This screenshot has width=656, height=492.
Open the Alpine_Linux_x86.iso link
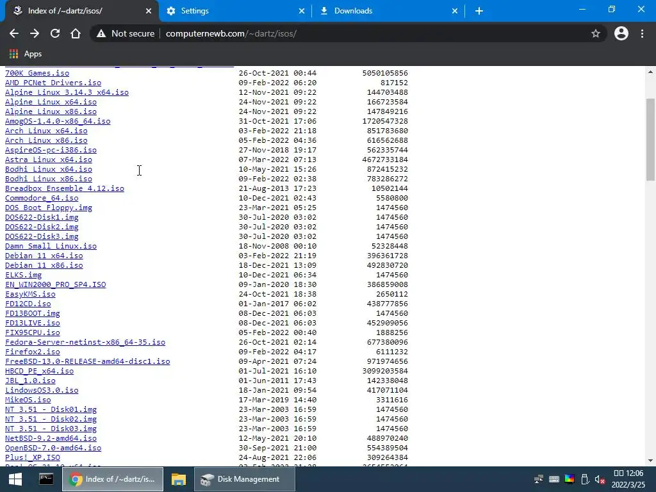point(51,111)
